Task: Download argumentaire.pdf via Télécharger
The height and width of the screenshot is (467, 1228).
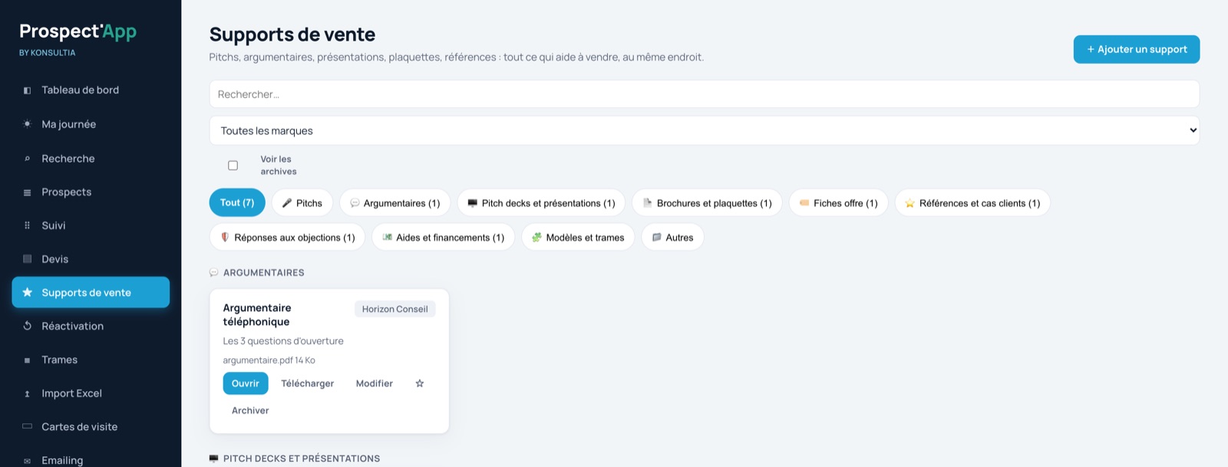Action: coord(308,383)
